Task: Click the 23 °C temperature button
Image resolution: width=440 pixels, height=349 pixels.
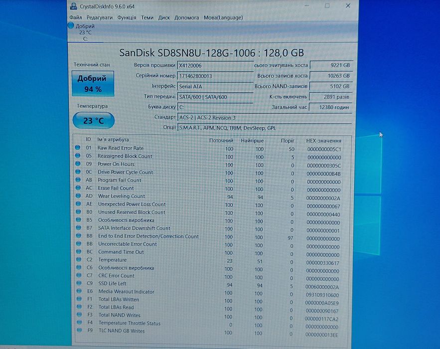Action: pyautogui.click(x=94, y=121)
